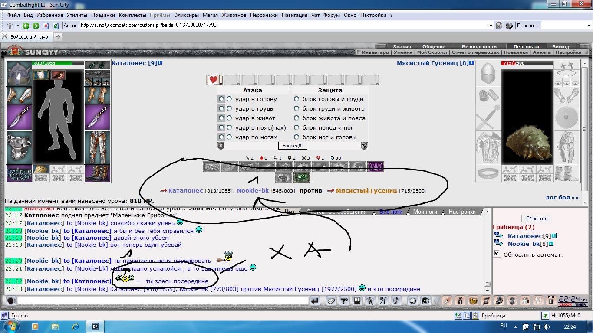Open the Инвентарь section tab
The width and height of the screenshot is (593, 333).
point(376,52)
